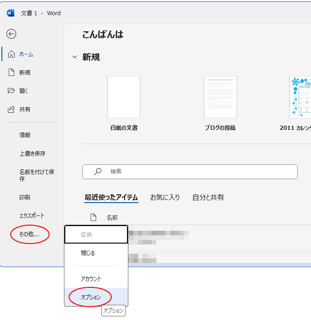Open the 印刷 page
Viewport: 311px width, 320px height.
[x=25, y=198]
